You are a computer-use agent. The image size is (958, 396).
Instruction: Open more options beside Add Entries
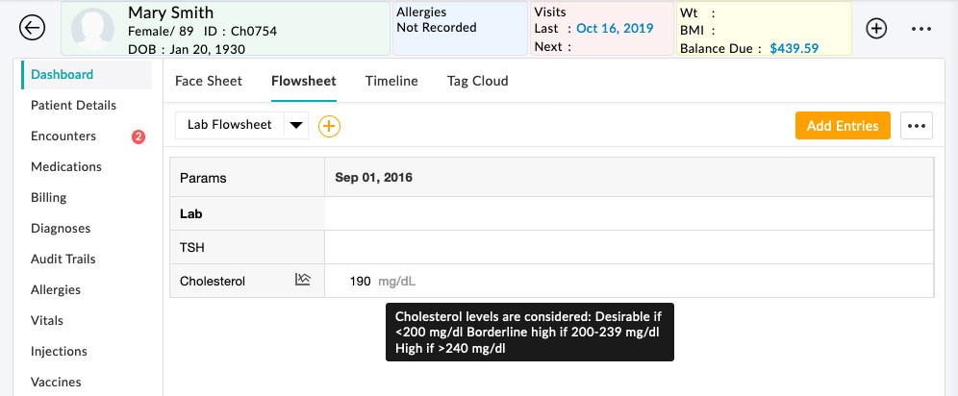coord(917,126)
